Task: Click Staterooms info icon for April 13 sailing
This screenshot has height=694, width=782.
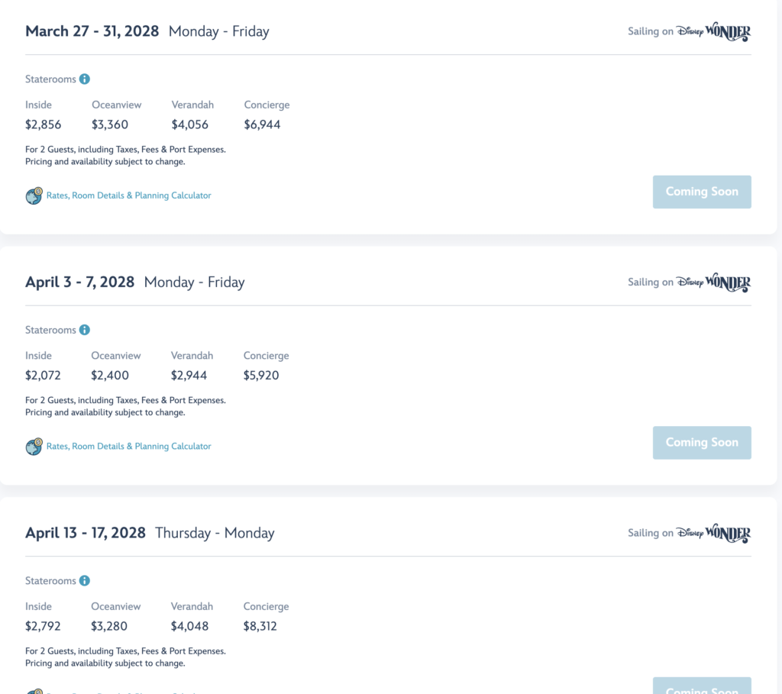Action: tap(85, 580)
